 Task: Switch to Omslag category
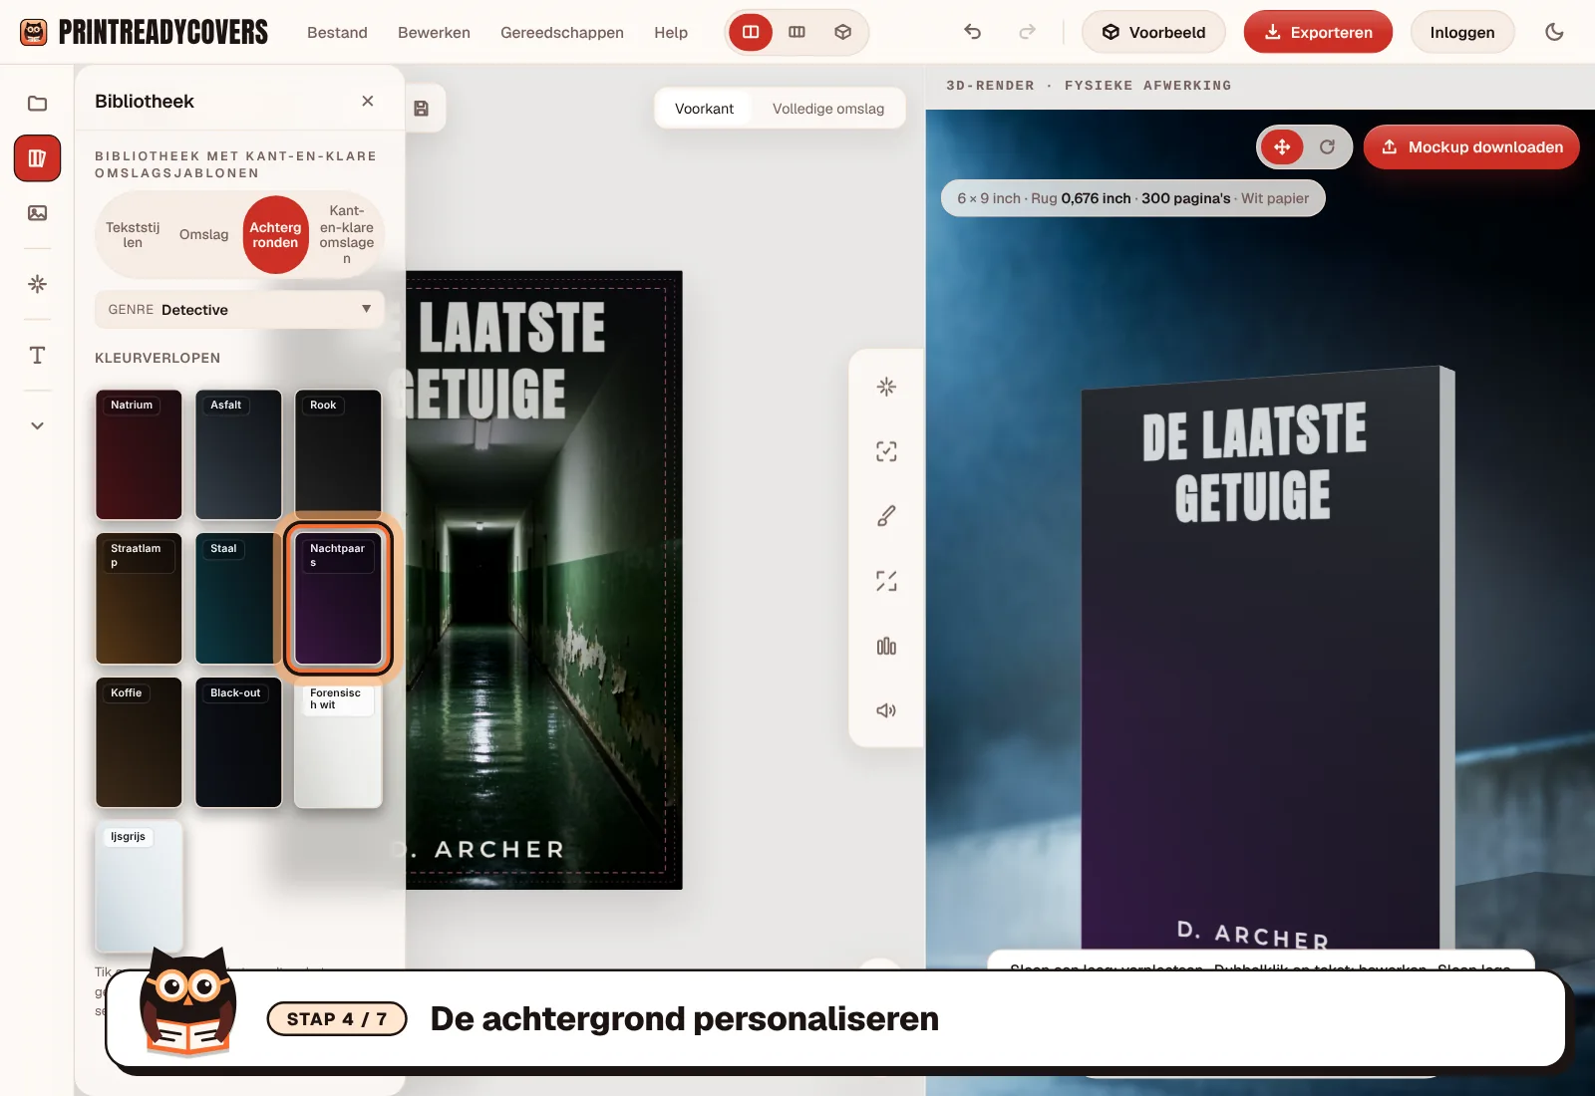203,235
